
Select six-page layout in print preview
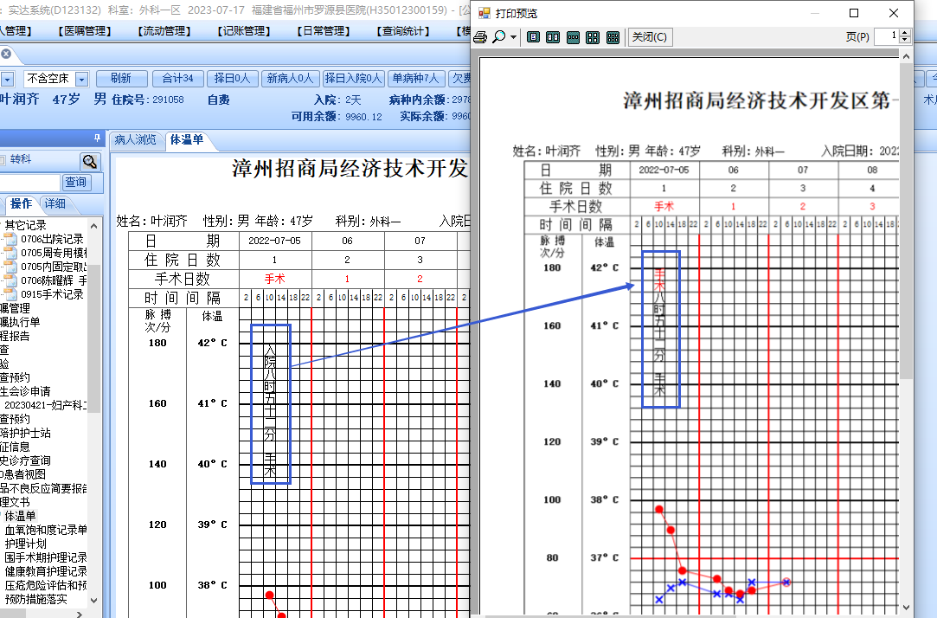coord(613,37)
